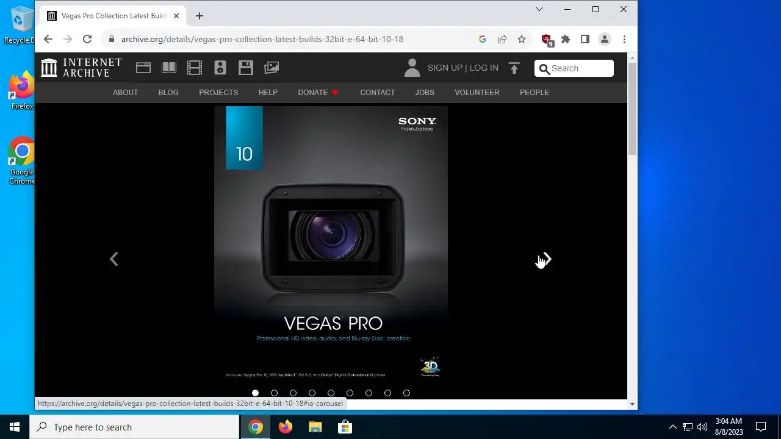Open new tab with plus button
The height and width of the screenshot is (439, 781).
(x=200, y=16)
